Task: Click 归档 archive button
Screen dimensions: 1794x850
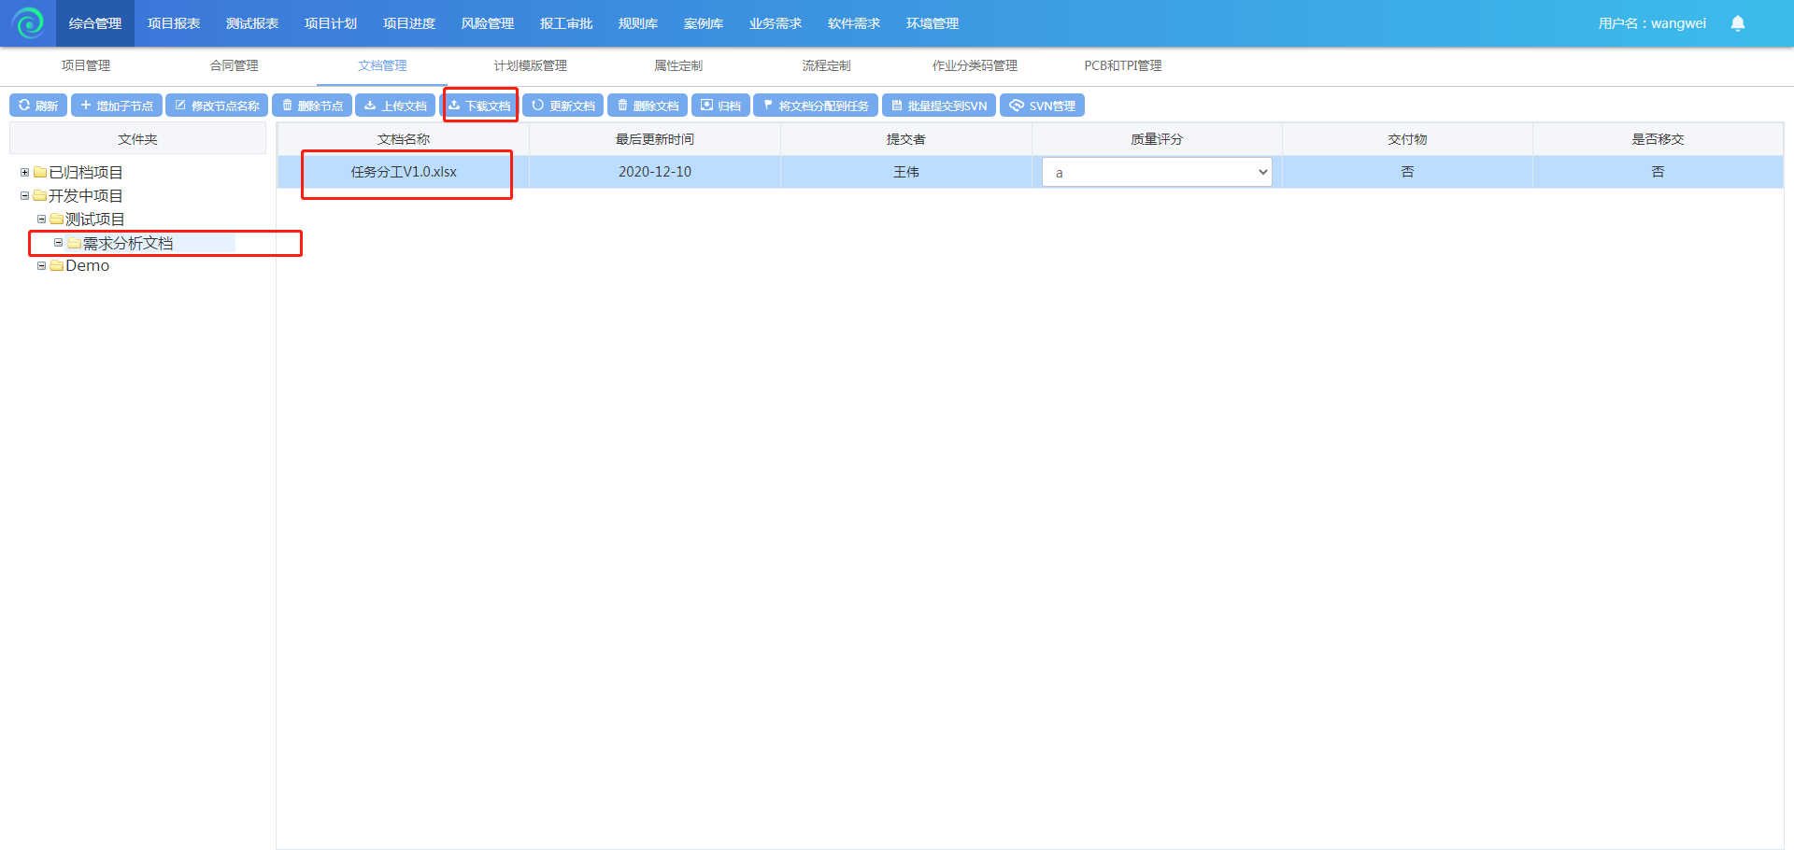Action: [x=720, y=106]
